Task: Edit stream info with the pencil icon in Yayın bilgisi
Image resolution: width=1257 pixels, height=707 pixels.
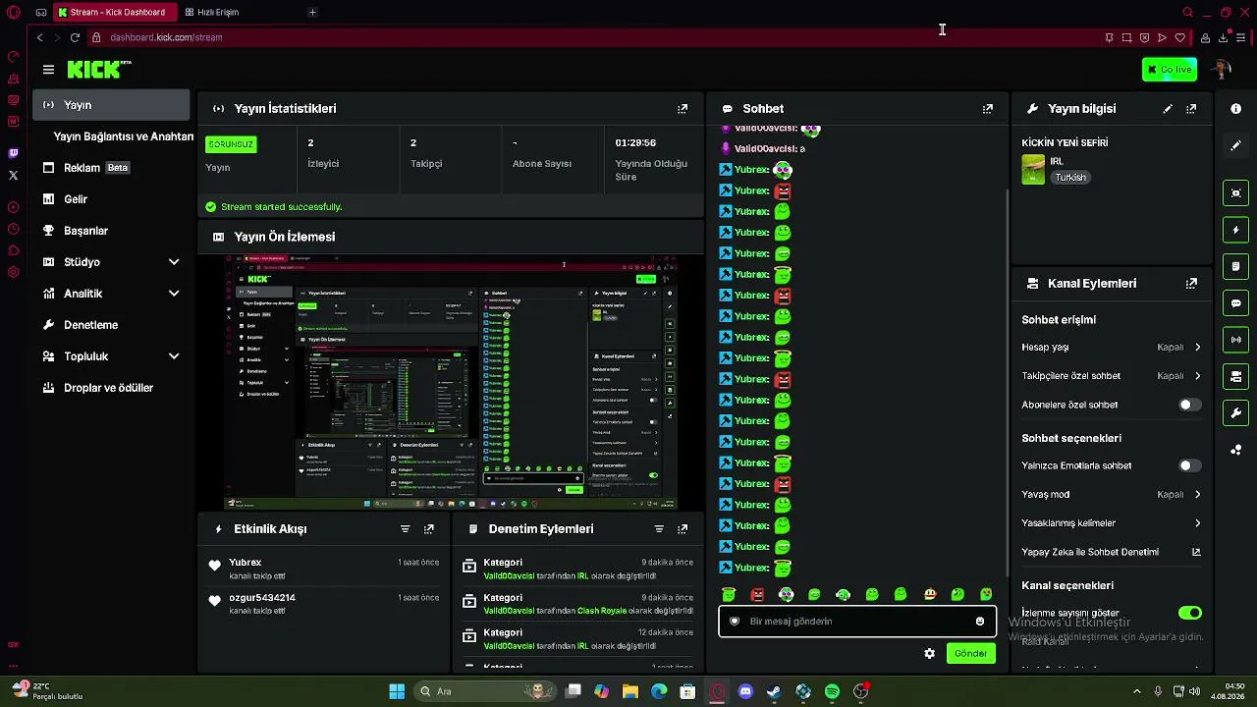Action: pyautogui.click(x=1168, y=109)
